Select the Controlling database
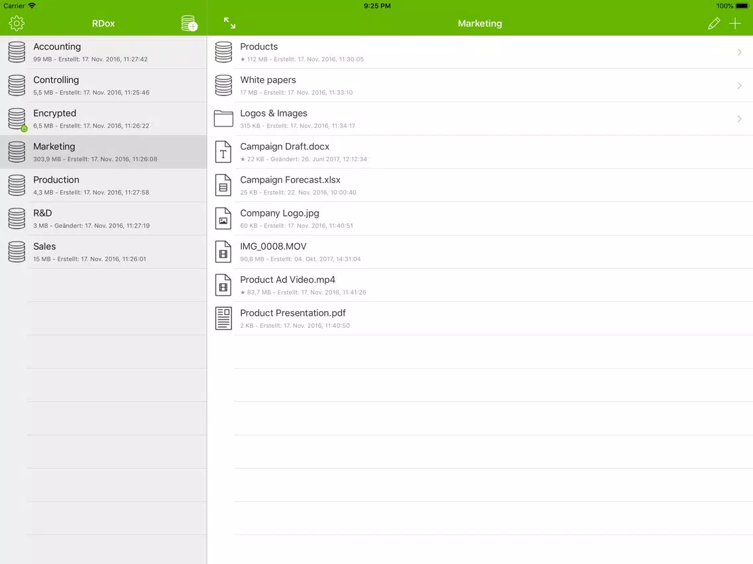This screenshot has width=753, height=564. pos(103,85)
